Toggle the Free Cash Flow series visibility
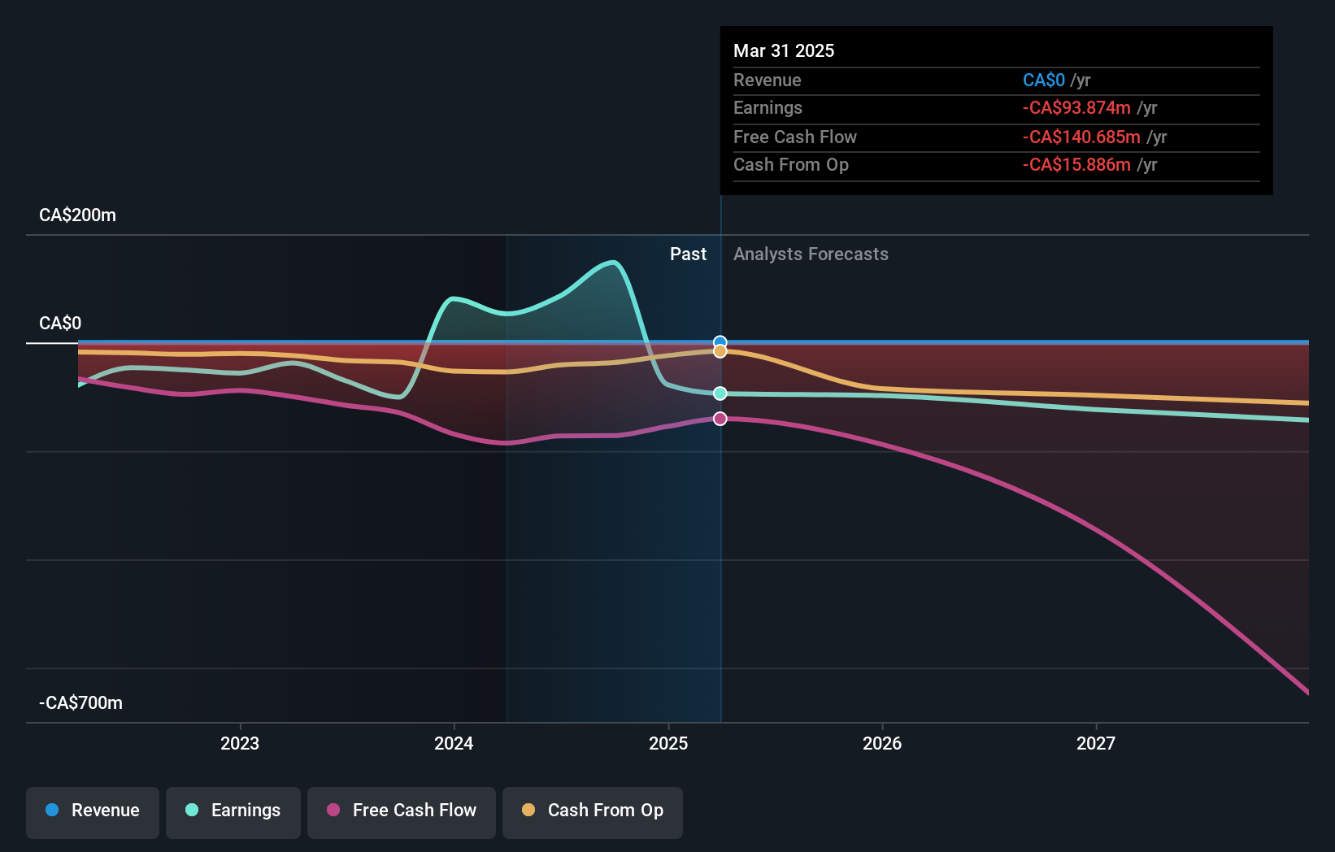 (402, 811)
